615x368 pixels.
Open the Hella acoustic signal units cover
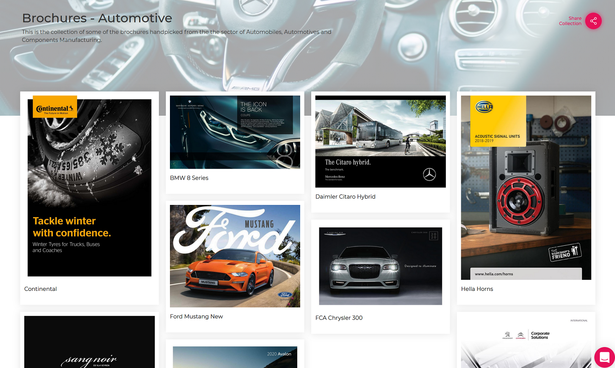526,188
